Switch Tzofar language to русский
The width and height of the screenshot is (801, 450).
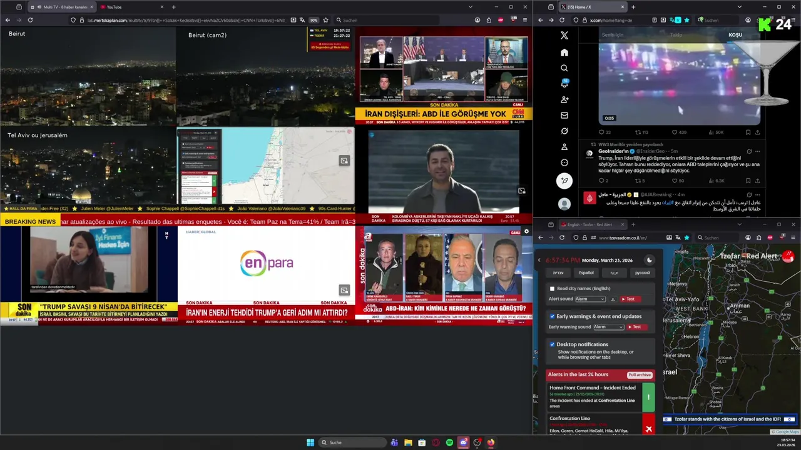642,272
